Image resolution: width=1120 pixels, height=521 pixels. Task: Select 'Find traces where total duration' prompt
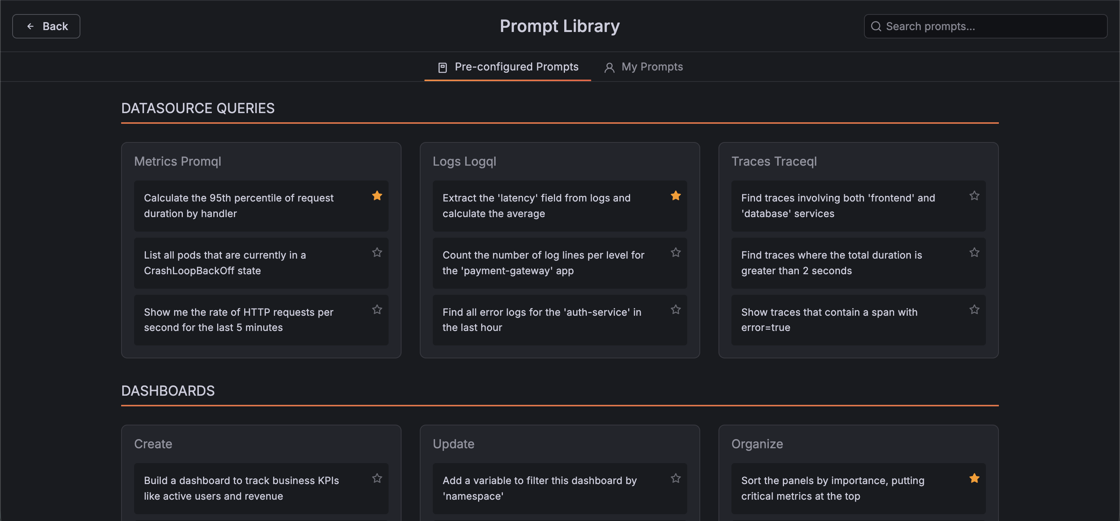pyautogui.click(x=859, y=263)
